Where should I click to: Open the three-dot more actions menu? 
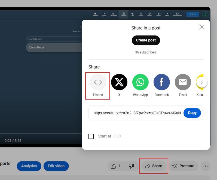(205, 166)
